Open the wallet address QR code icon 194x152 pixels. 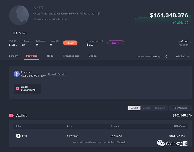point(99,14)
